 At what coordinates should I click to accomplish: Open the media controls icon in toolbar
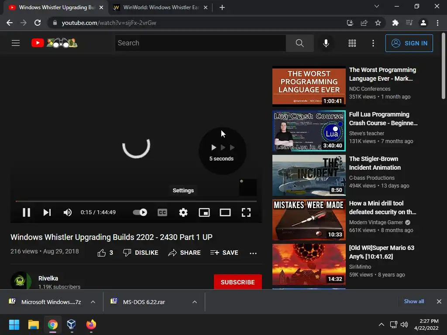click(x=409, y=23)
